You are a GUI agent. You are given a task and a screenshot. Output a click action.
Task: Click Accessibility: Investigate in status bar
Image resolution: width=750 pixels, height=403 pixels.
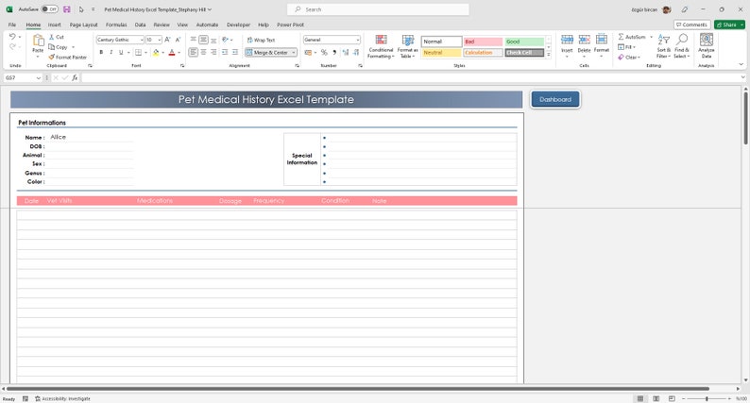point(62,398)
